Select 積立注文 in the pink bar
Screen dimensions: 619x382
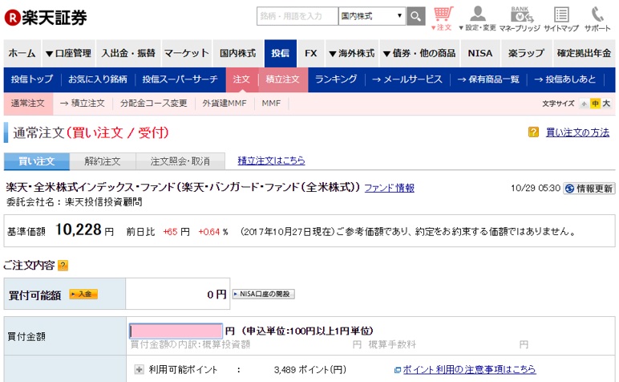[83, 104]
